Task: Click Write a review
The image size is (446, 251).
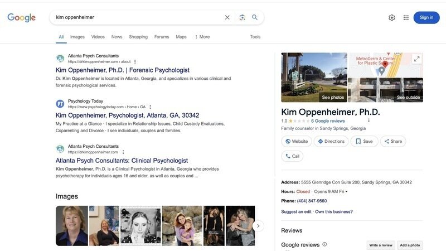Action: pyautogui.click(x=381, y=245)
